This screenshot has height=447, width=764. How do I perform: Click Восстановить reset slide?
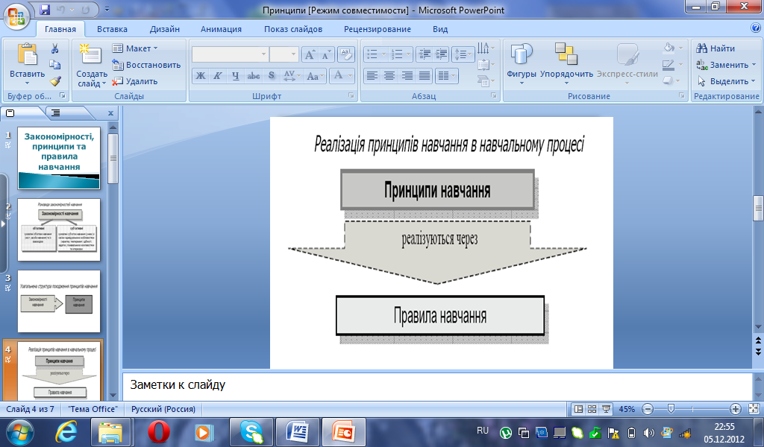pos(146,65)
